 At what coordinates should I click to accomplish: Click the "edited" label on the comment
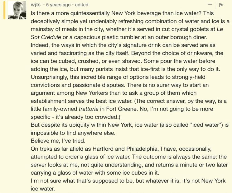click(82, 5)
